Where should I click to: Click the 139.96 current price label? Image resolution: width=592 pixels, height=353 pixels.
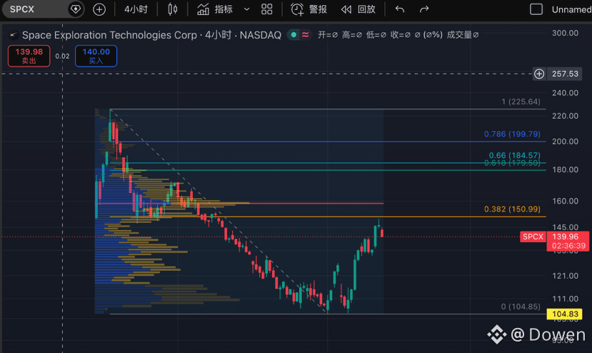[x=565, y=237]
